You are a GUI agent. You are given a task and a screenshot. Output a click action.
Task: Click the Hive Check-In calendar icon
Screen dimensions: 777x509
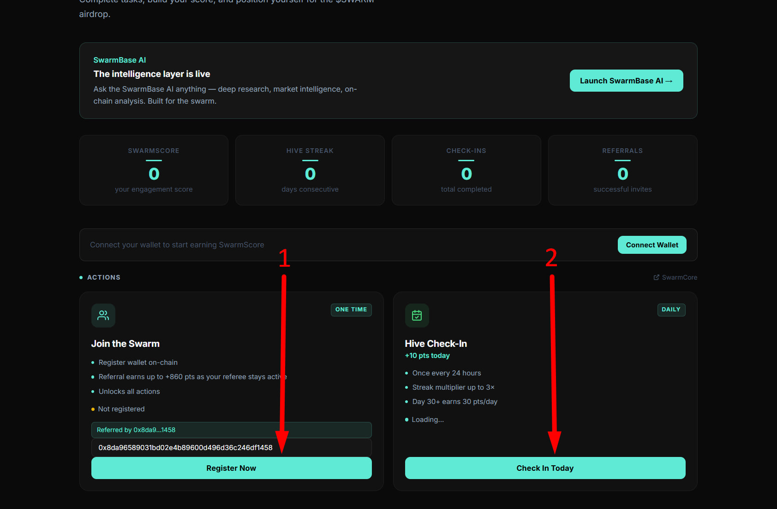tap(417, 316)
